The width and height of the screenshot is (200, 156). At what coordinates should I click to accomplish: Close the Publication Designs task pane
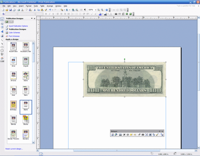(x=35, y=18)
